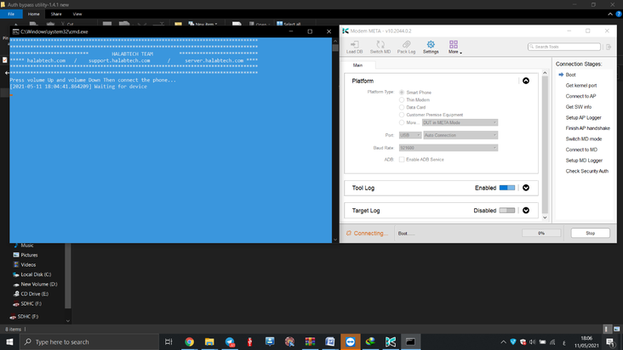The height and width of the screenshot is (350, 623).
Task: Click the Chrome icon in taskbar
Action: click(x=190, y=342)
